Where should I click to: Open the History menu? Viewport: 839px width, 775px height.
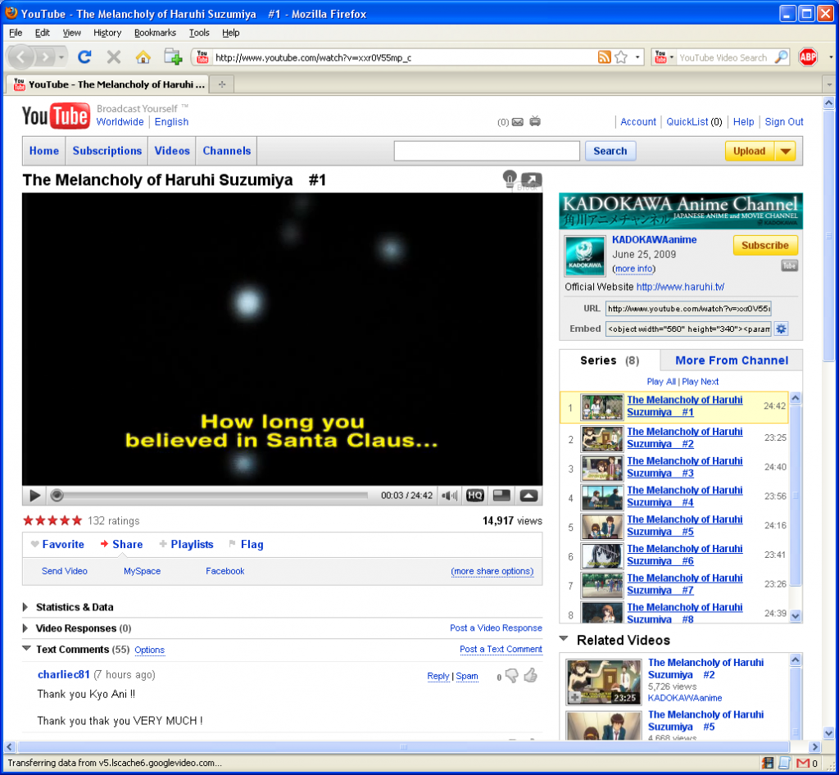[x=107, y=33]
